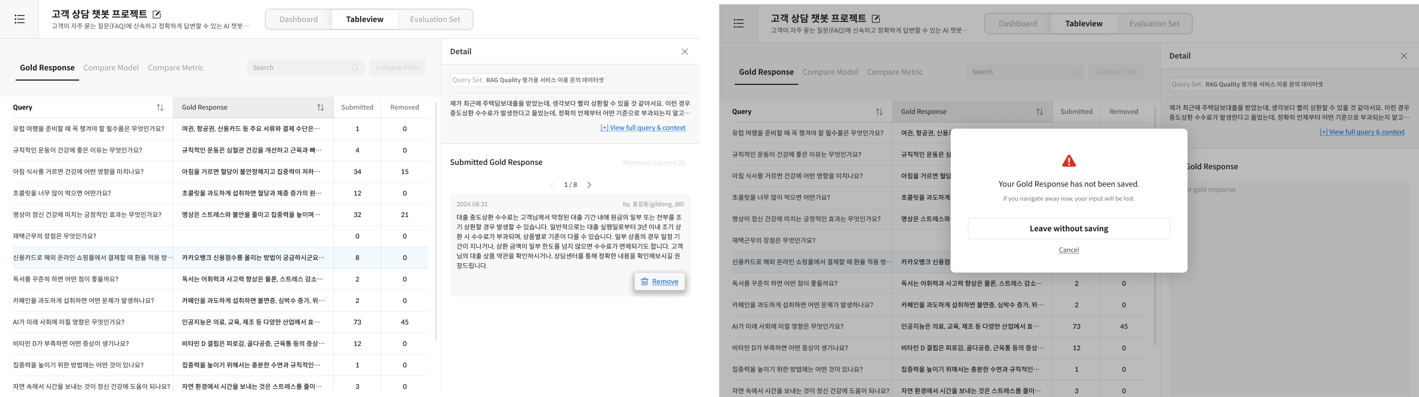Viewport: 1419px width, 397px height.
Task: Click the magnifier icon in the undimmed search box
Action: click(x=355, y=68)
